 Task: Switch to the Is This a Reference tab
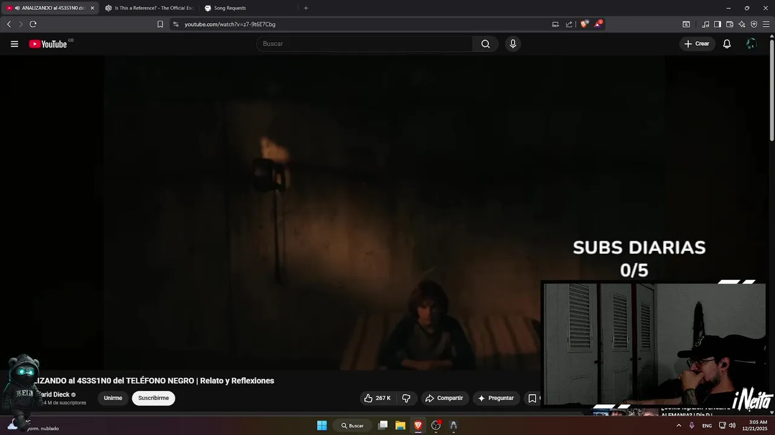[x=149, y=8]
